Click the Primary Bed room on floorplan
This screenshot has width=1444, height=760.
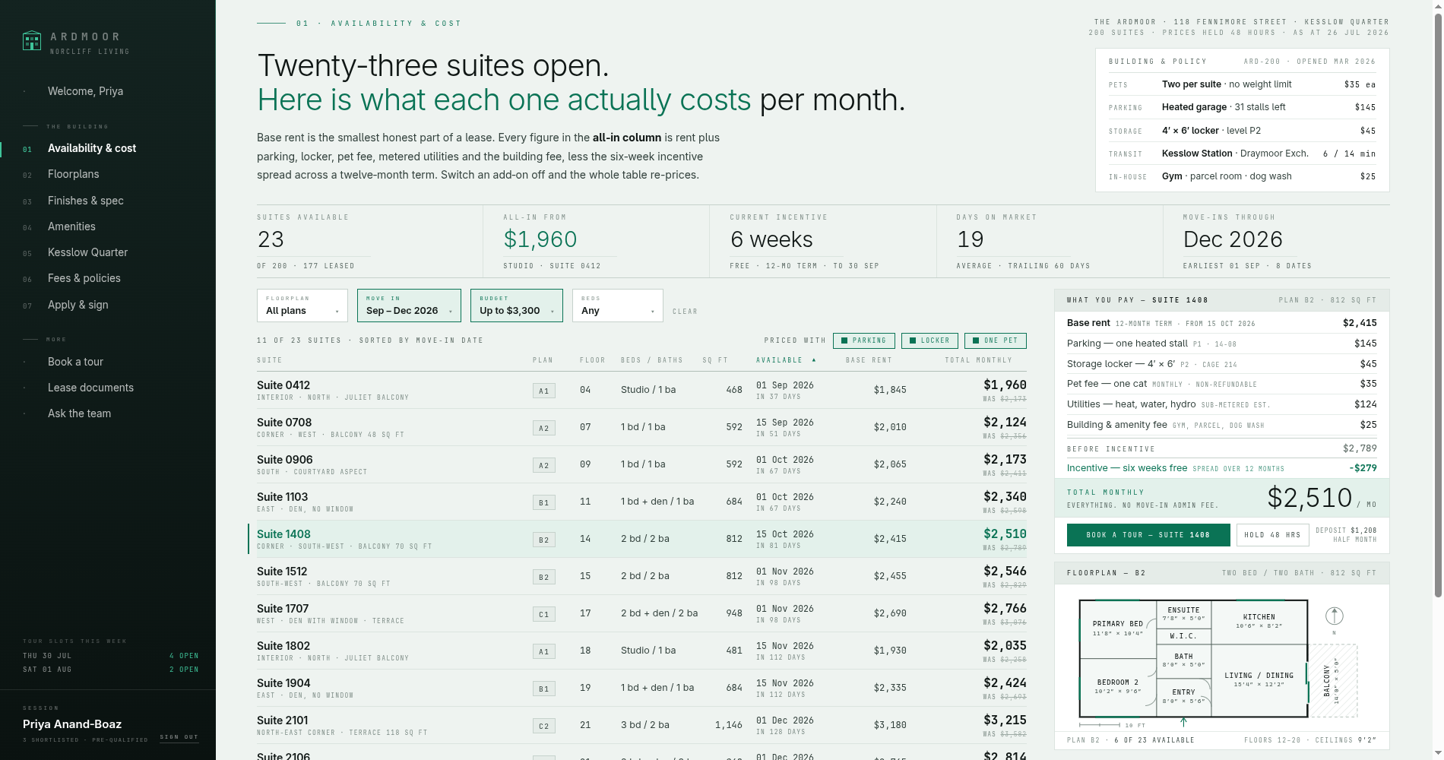(x=1118, y=629)
